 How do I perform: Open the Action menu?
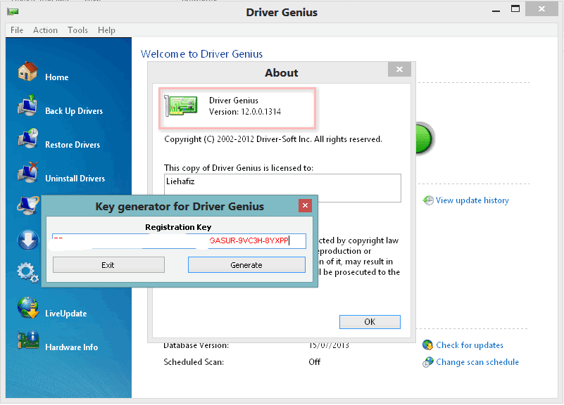(x=45, y=30)
